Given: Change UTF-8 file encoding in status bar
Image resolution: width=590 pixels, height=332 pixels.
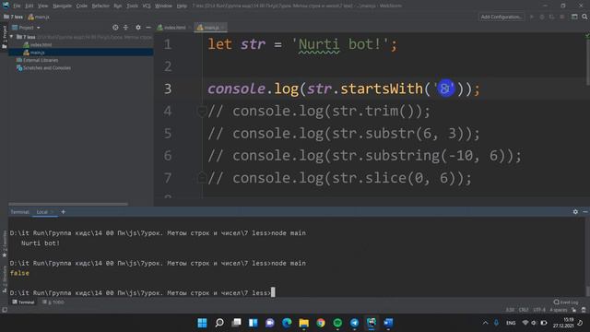Looking at the screenshot, I should point(538,310).
